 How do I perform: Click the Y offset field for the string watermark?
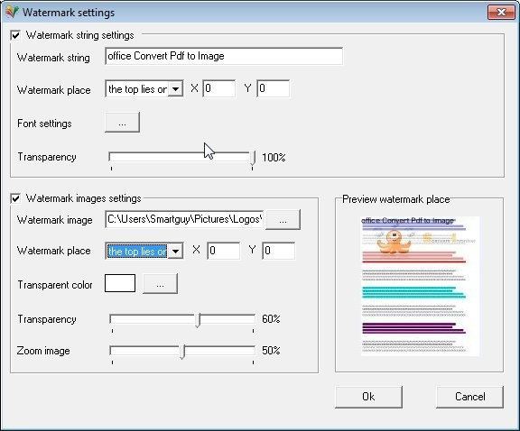[x=274, y=88]
